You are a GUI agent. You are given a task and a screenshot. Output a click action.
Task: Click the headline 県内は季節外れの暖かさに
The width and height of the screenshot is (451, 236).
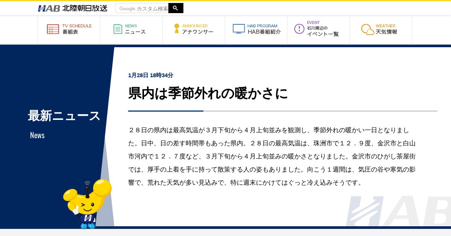point(208,93)
